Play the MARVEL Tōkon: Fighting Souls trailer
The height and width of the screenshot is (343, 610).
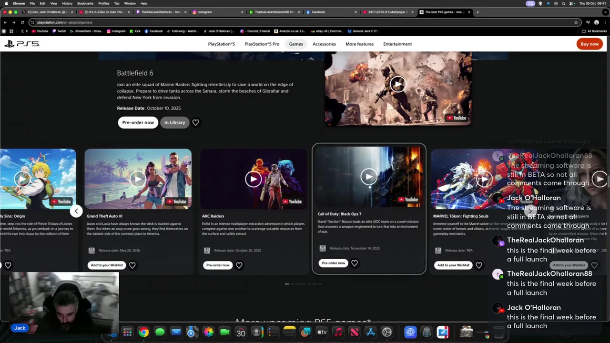point(484,179)
